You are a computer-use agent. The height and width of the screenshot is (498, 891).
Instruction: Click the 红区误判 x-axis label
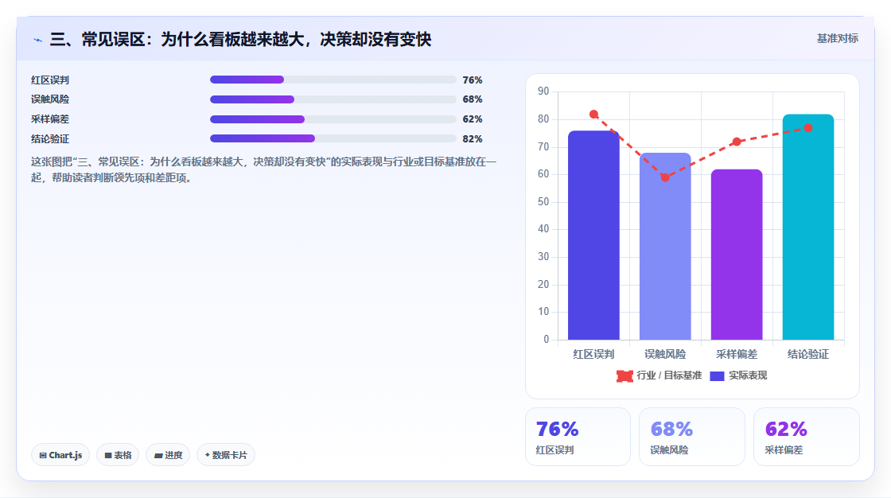pyautogui.click(x=593, y=355)
